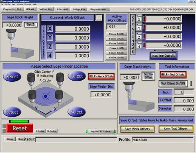
Task: Choose Fixture 2 (G55) work offset
Action: click(x=116, y=39)
